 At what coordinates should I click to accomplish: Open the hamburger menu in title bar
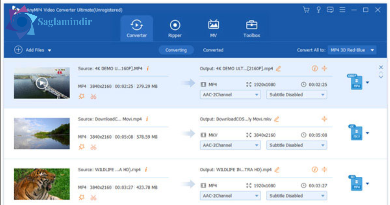click(x=342, y=10)
